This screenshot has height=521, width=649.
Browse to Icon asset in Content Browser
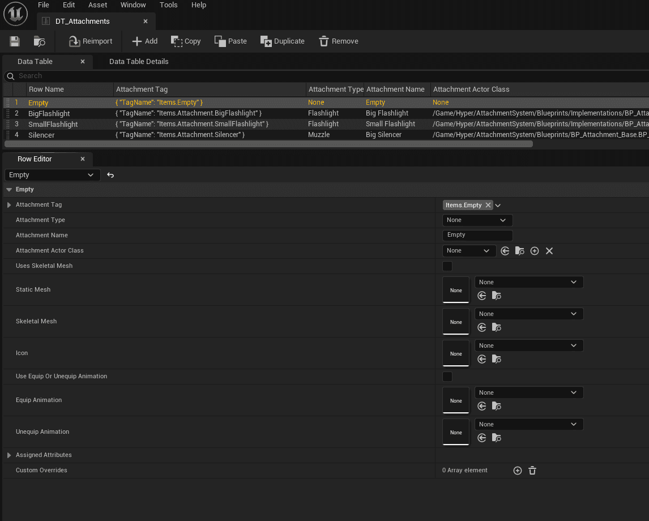click(496, 359)
